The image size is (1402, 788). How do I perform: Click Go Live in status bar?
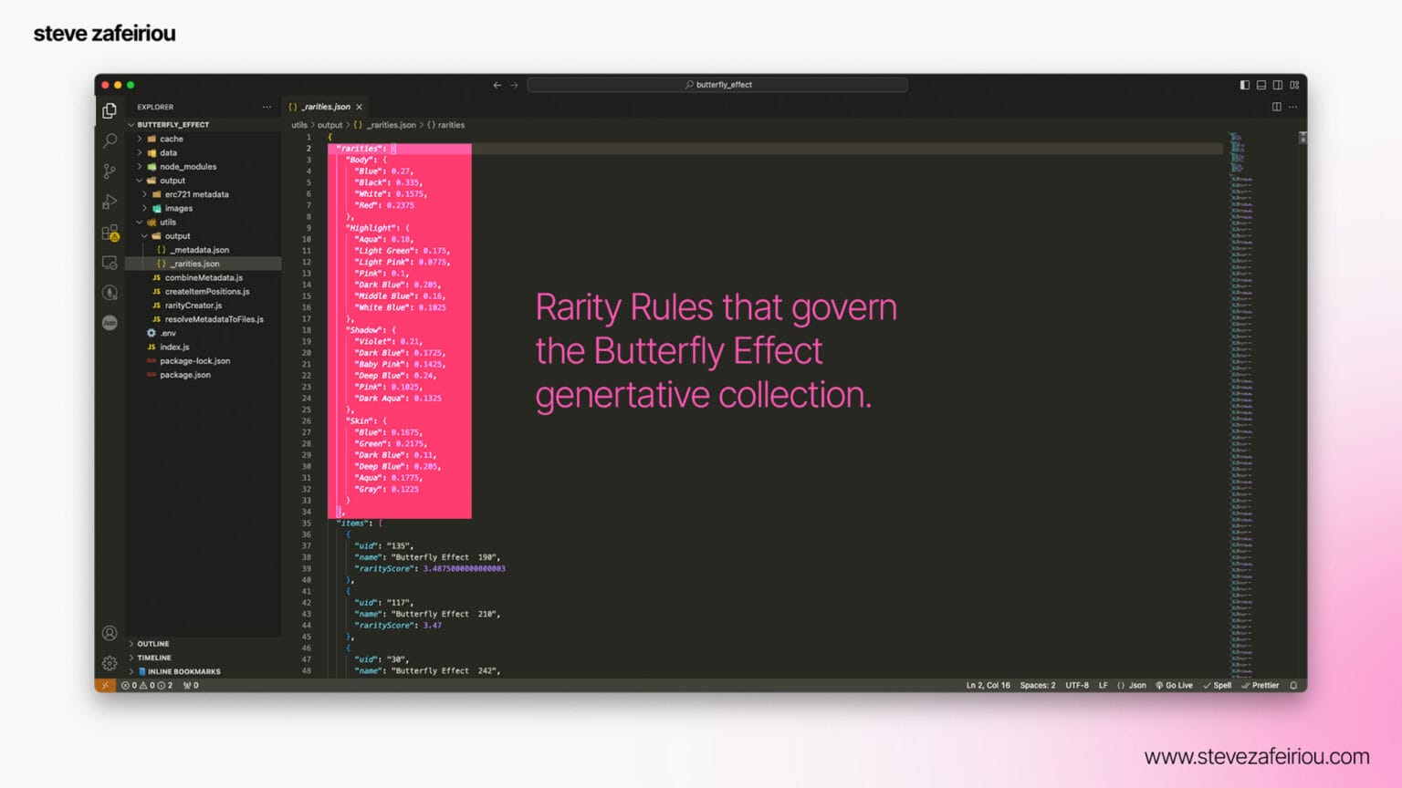[x=1174, y=686]
